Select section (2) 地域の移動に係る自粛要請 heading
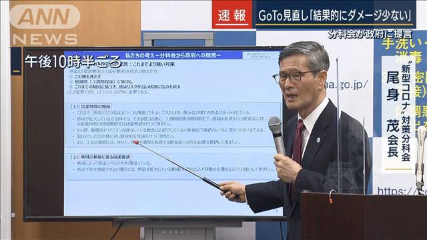 click(101, 157)
